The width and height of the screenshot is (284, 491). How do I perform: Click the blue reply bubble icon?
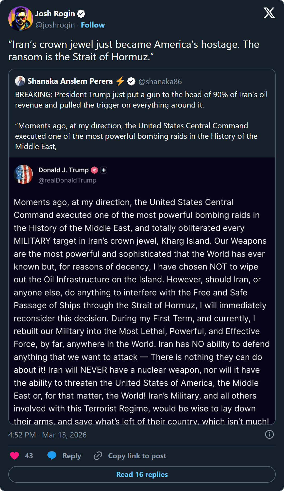point(52,455)
